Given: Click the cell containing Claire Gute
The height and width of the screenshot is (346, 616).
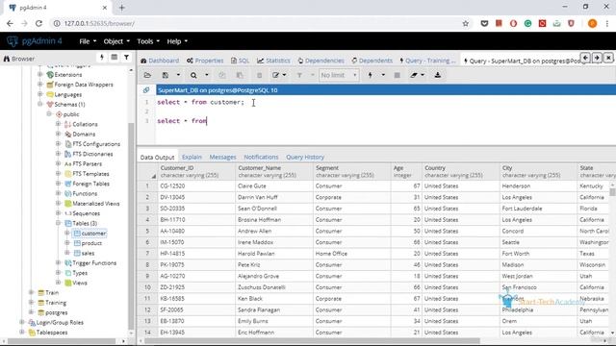Looking at the screenshot, I should point(273,185).
